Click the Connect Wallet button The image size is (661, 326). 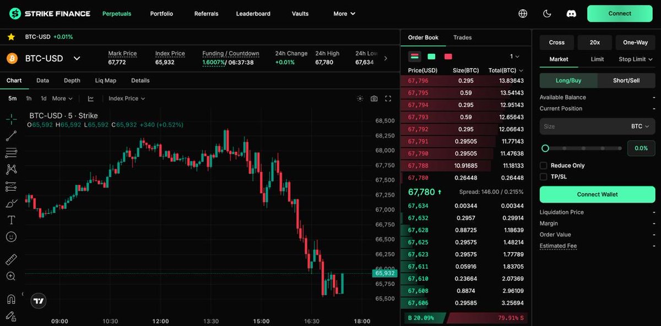coord(597,194)
